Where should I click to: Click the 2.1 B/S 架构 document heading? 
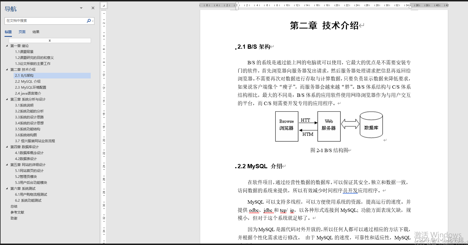pyautogui.click(x=254, y=47)
